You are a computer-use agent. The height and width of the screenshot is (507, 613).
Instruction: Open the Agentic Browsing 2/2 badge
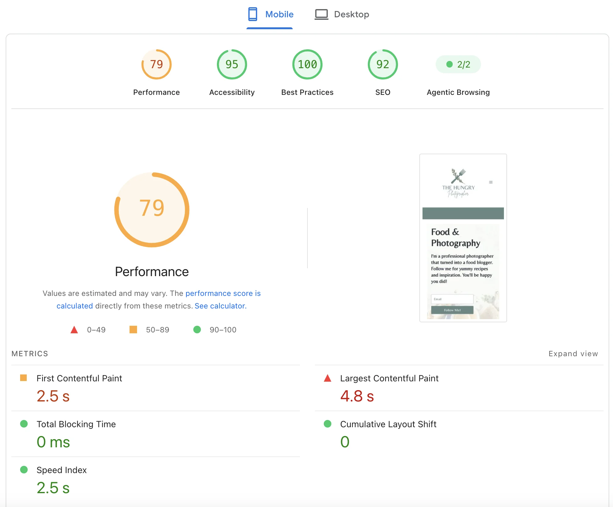[458, 64]
